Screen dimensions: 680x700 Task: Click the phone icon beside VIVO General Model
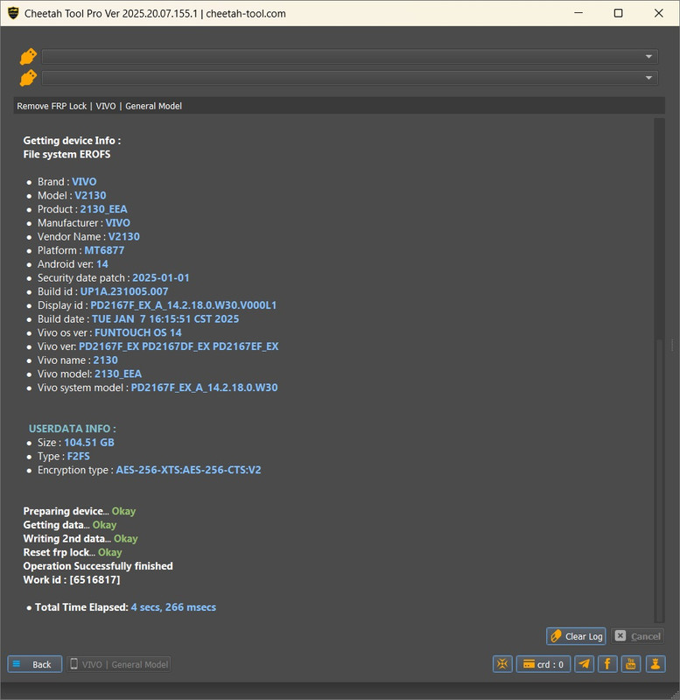point(74,664)
